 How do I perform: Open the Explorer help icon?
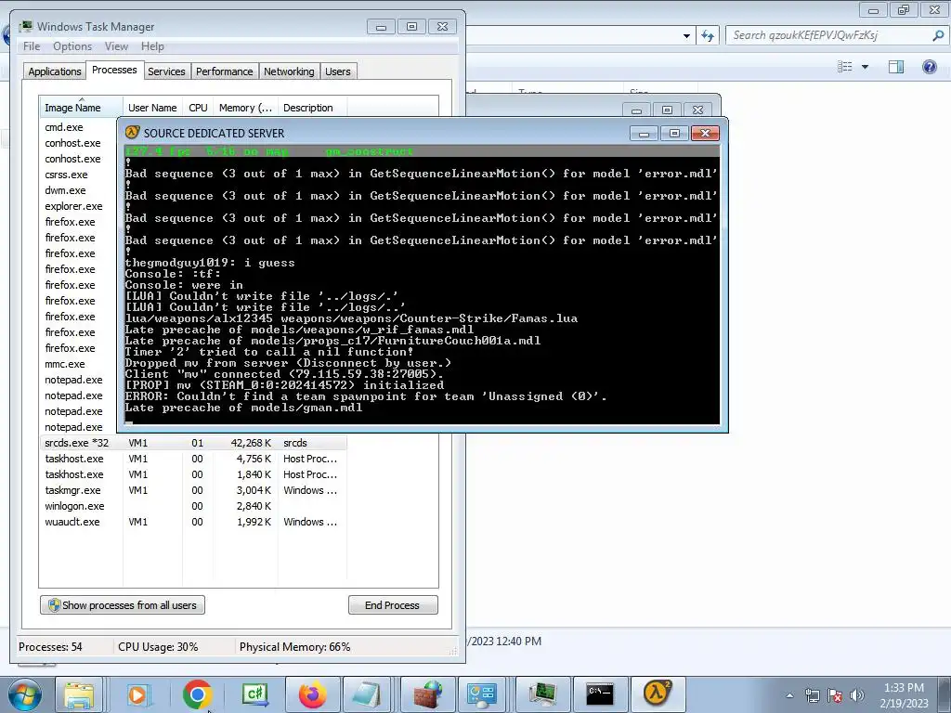click(x=929, y=67)
